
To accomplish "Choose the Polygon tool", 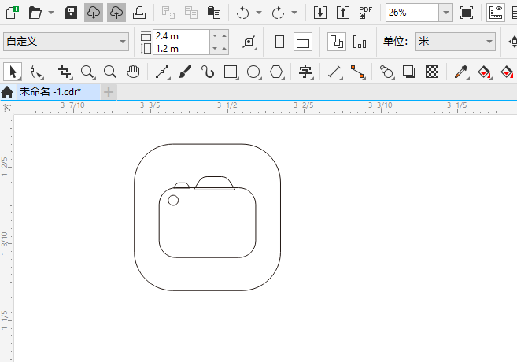I will (x=276, y=72).
